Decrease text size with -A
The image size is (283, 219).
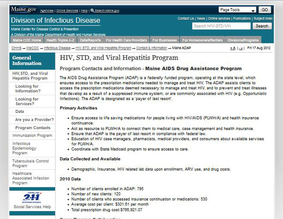click(241, 48)
